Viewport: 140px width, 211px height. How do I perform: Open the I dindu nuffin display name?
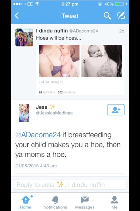pos(52,31)
